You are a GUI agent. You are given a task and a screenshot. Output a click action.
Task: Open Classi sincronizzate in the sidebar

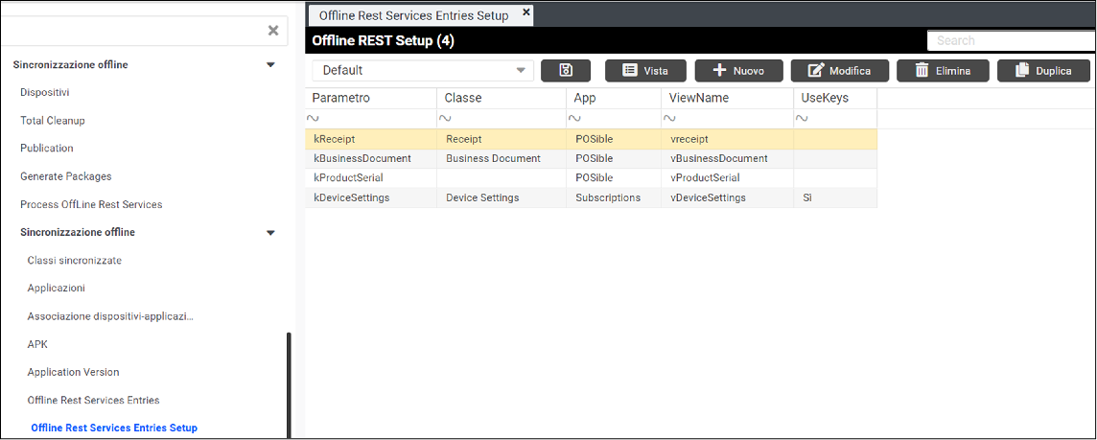75,261
